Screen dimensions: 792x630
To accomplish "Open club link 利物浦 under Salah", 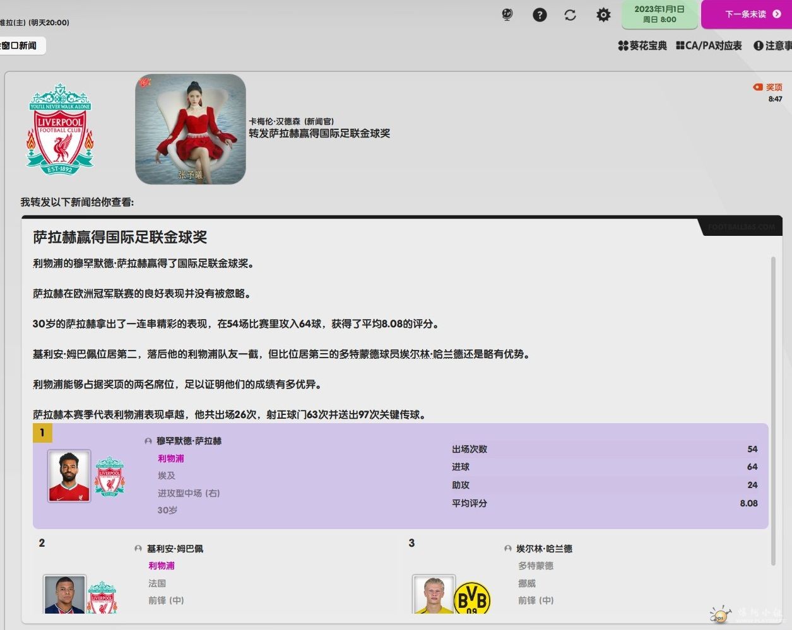I will pyautogui.click(x=171, y=458).
